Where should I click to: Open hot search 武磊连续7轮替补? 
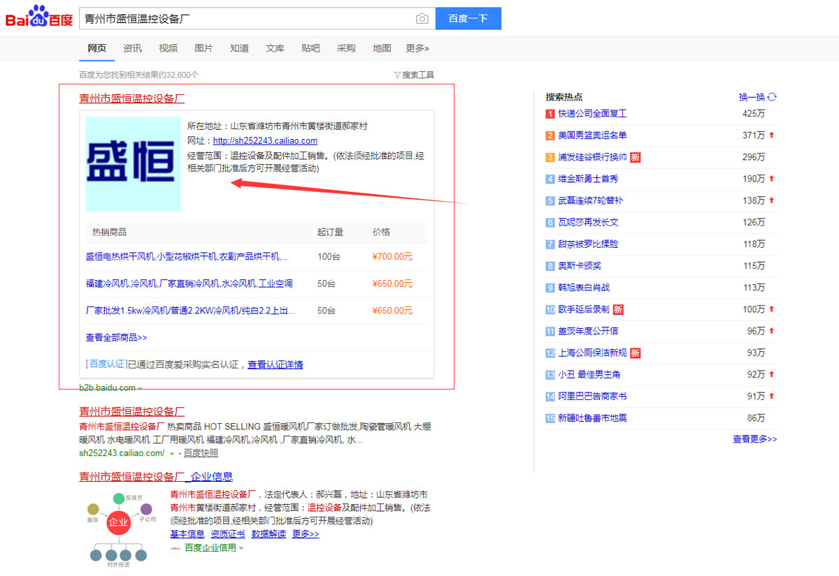590,200
